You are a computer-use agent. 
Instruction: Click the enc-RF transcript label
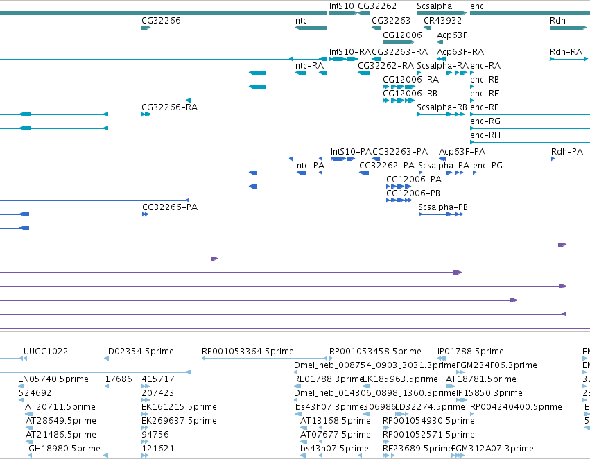[484, 107]
